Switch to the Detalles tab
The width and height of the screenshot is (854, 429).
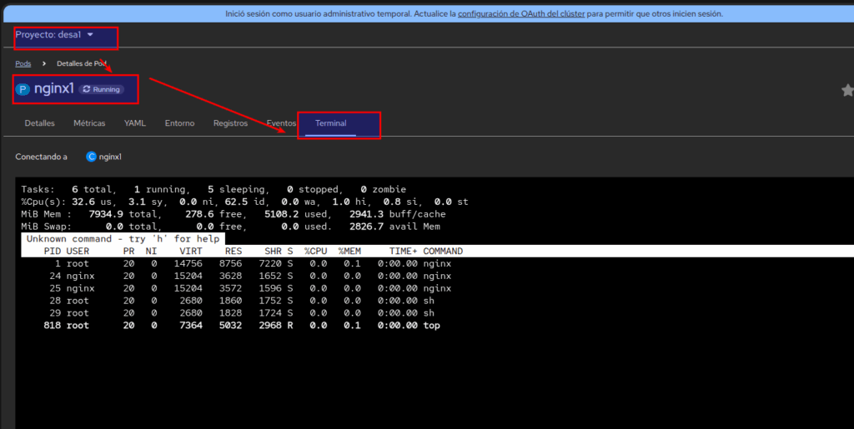click(40, 123)
